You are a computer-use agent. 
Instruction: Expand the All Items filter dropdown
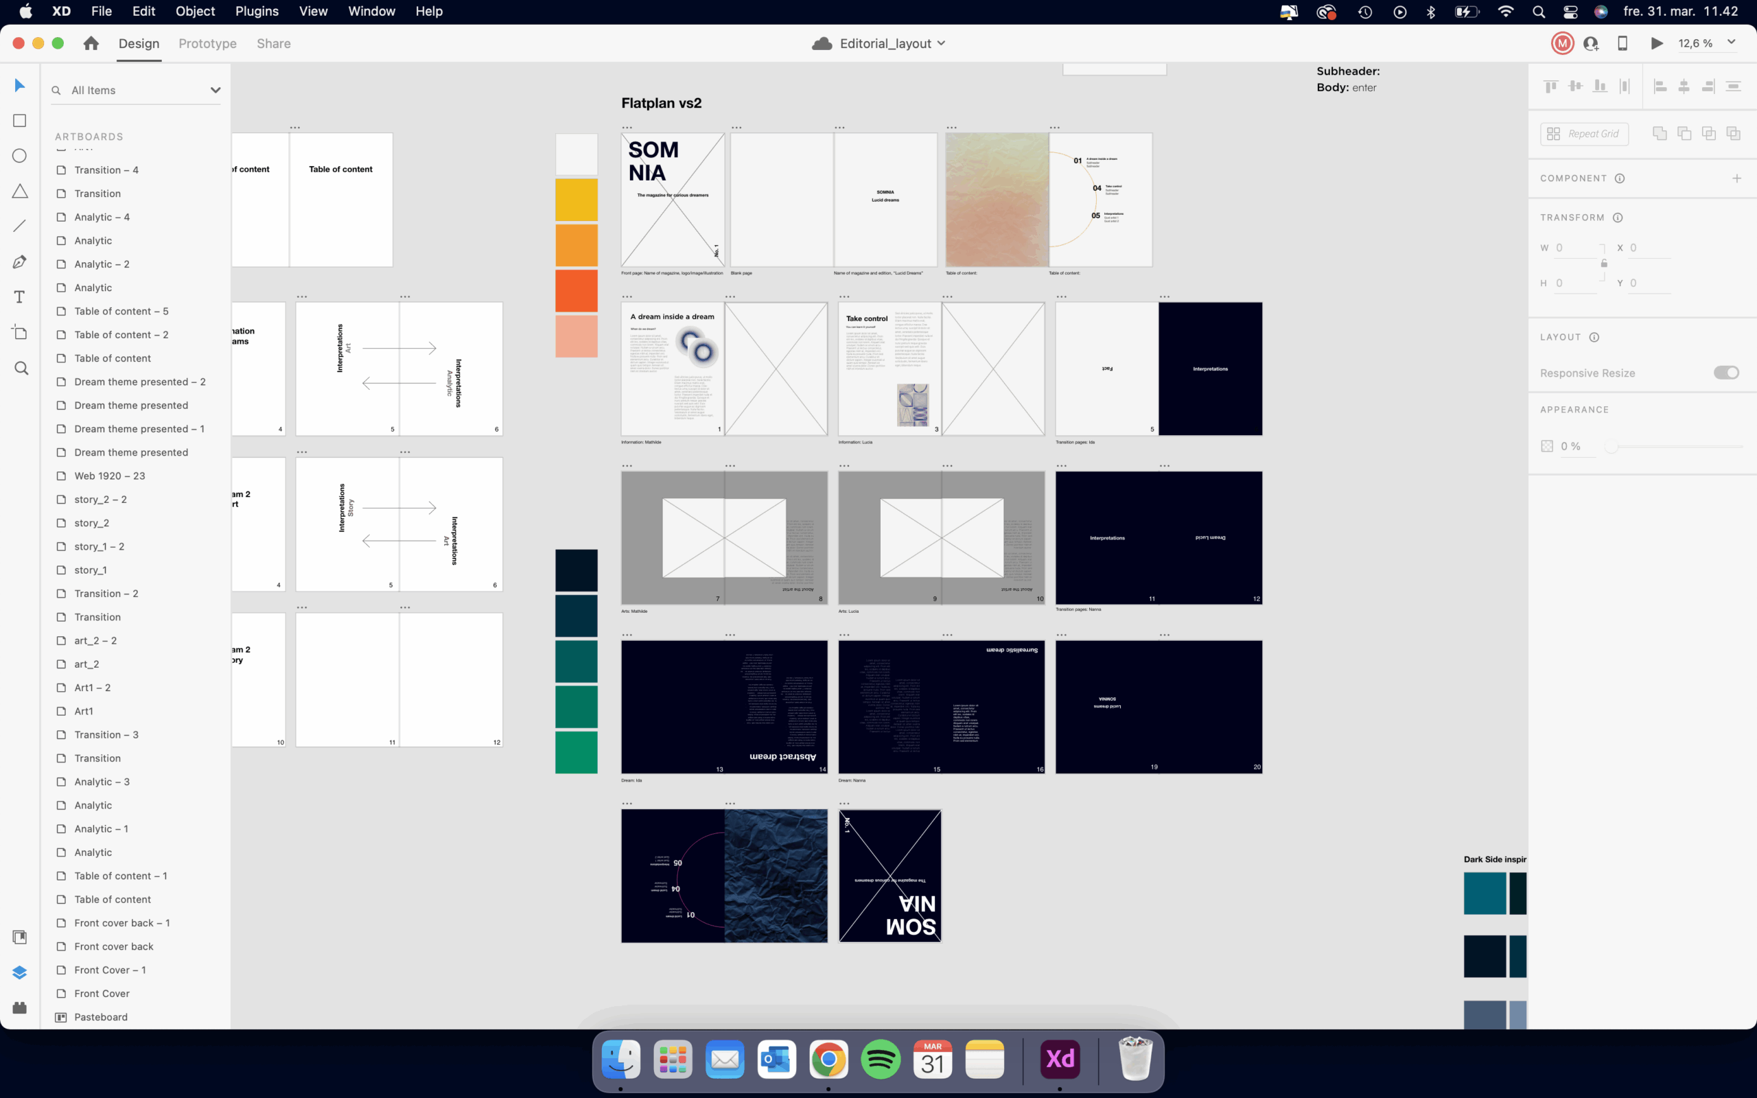click(x=215, y=90)
